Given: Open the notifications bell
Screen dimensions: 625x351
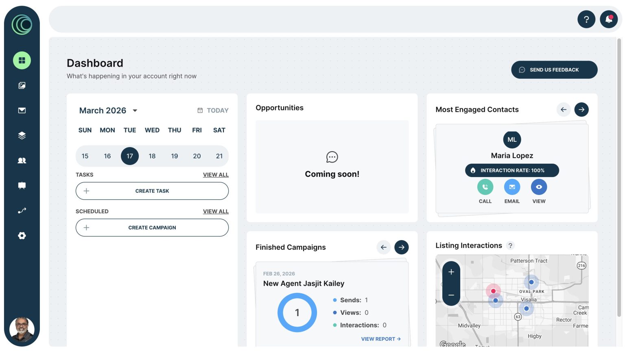Looking at the screenshot, I should pyautogui.click(x=609, y=19).
